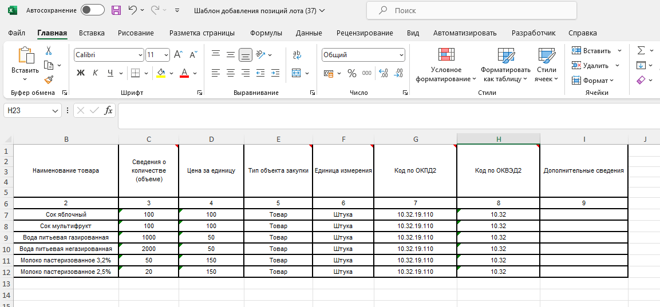Apply red font color

[x=184, y=73]
